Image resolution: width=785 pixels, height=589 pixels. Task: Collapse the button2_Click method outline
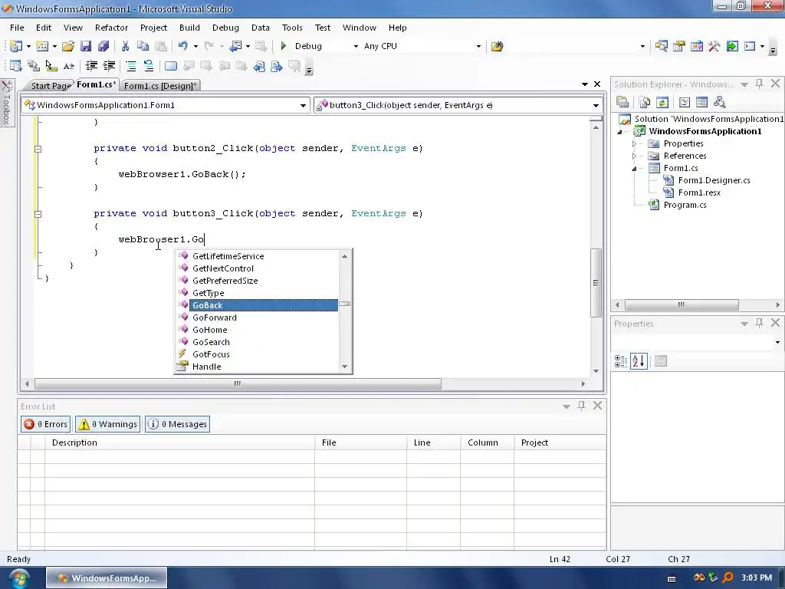click(38, 149)
